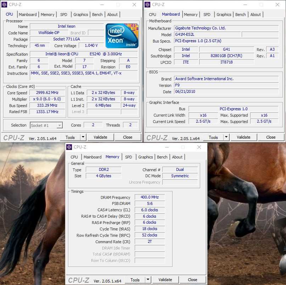
Task: Minimize the Mainboard CPU-Z window
Action: point(245,5)
